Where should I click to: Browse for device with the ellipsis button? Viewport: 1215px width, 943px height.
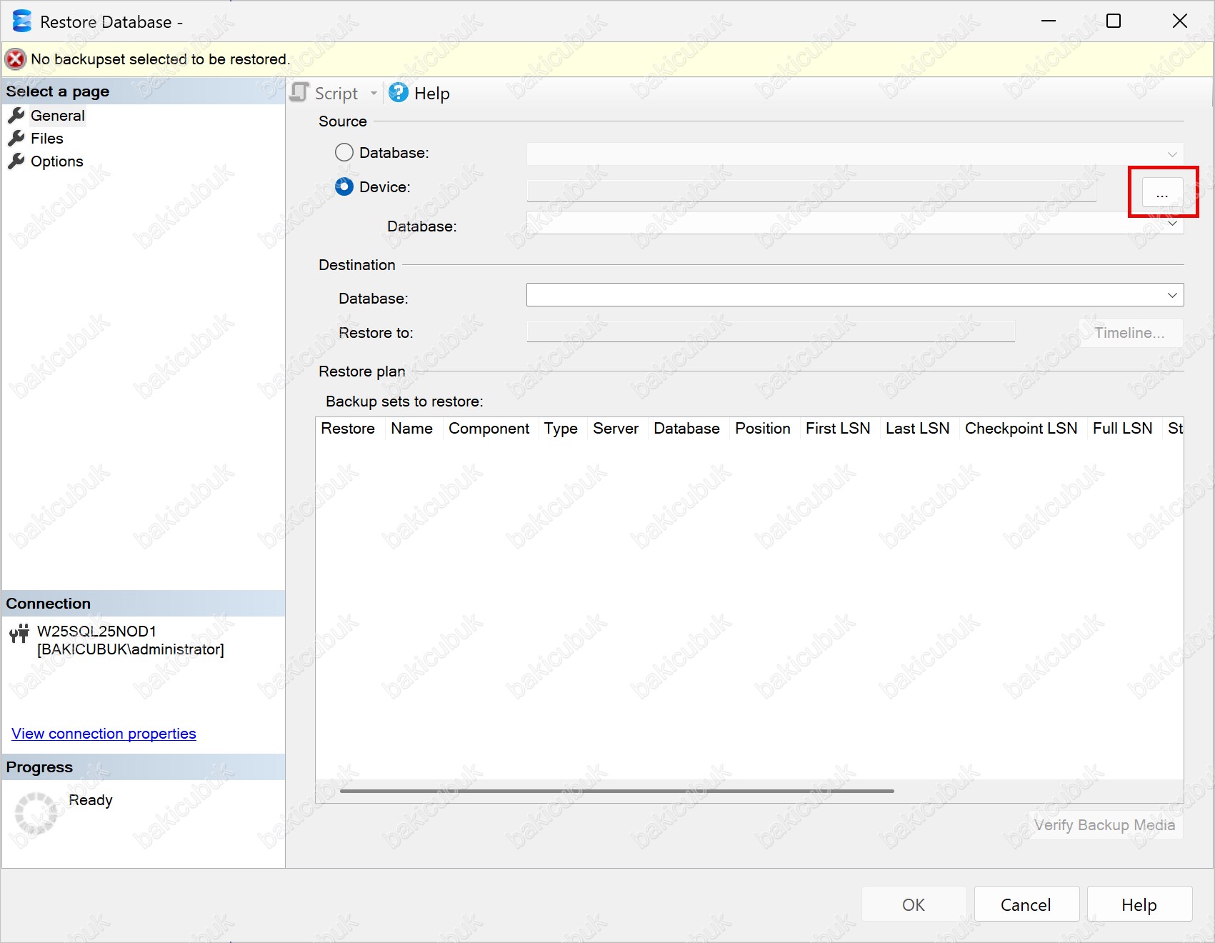[x=1162, y=193]
